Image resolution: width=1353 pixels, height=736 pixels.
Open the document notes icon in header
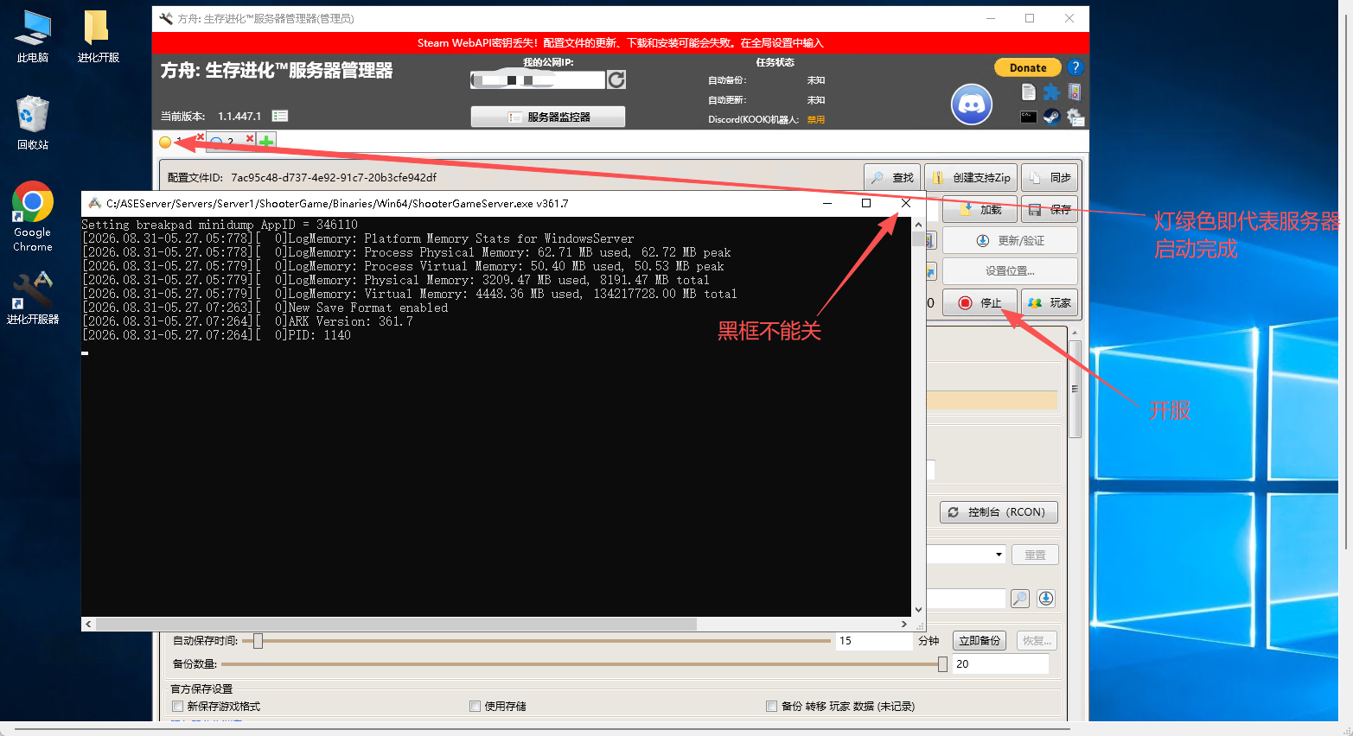[x=1028, y=92]
